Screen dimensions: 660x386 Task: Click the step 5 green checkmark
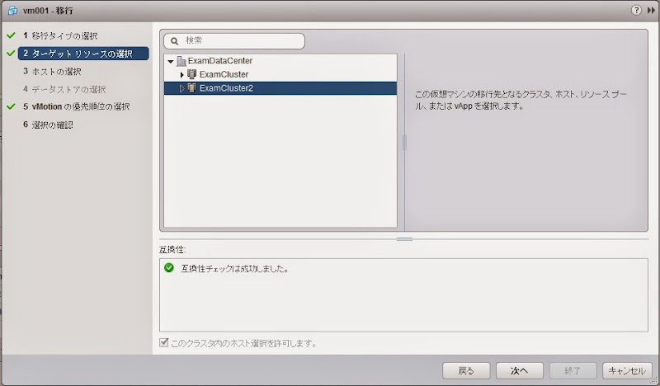[x=12, y=106]
